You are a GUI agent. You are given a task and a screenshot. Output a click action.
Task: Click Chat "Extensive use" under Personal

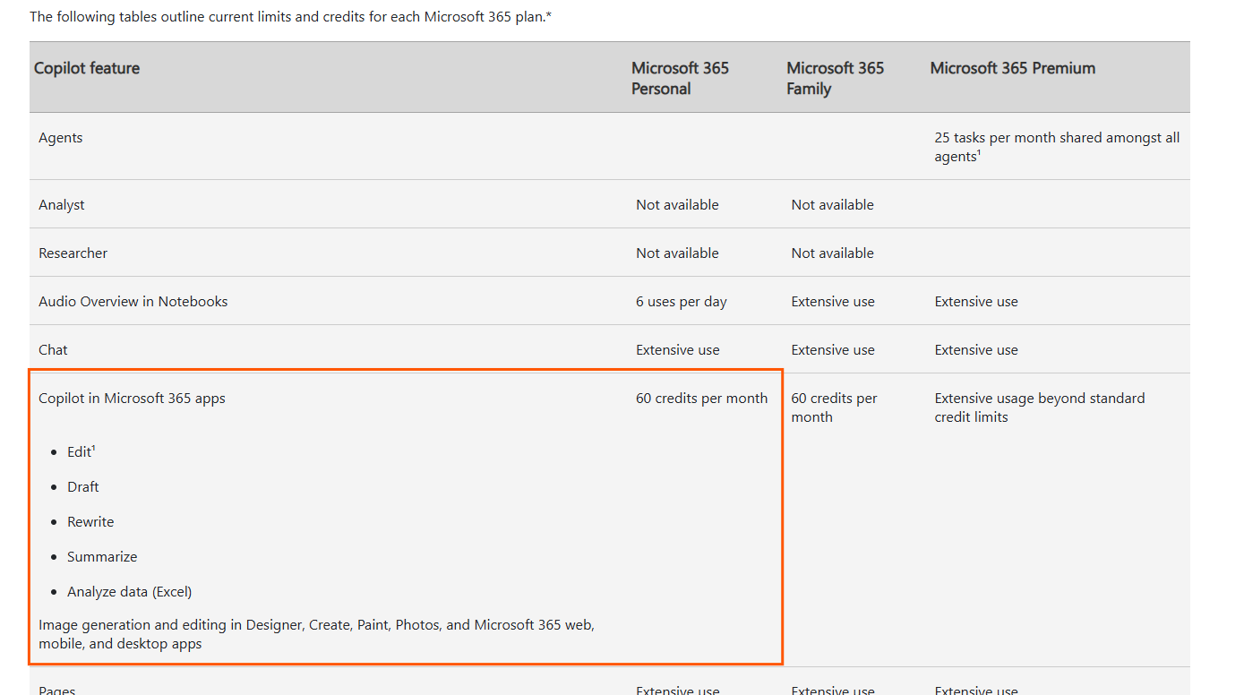pos(678,350)
